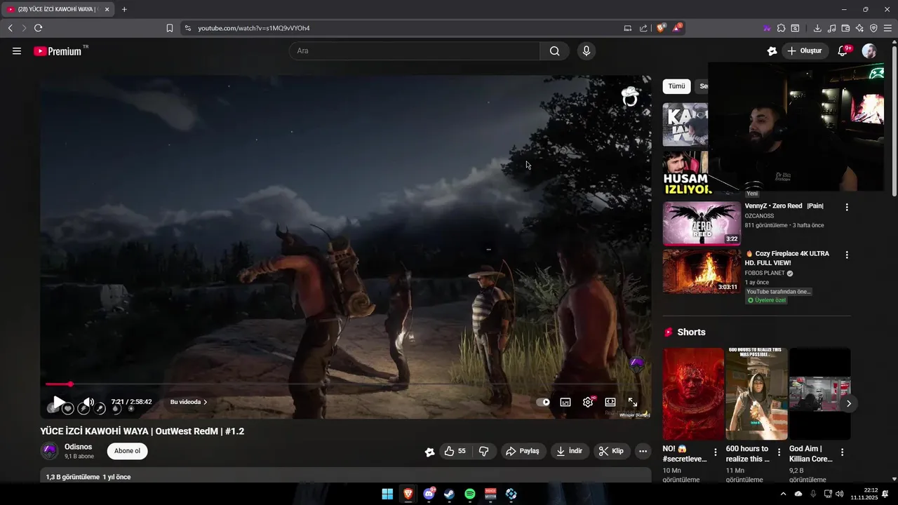Focus the Ara search field
The width and height of the screenshot is (898, 505).
click(x=414, y=51)
